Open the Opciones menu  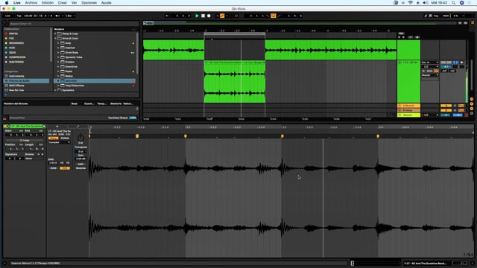click(x=89, y=3)
